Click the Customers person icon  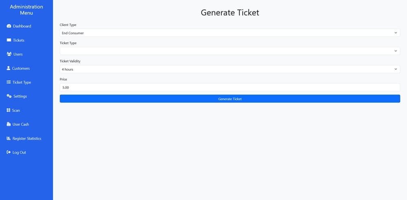[9, 68]
